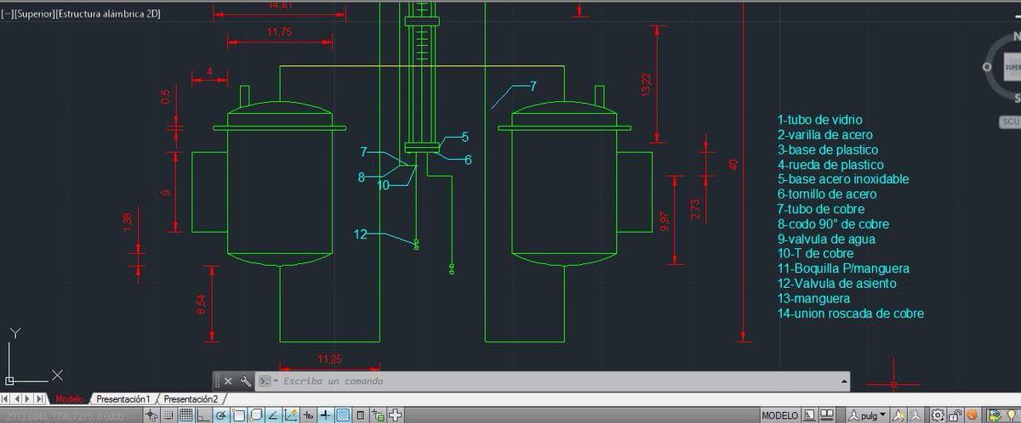Open Workspace Switching gear icon
The width and height of the screenshot is (1021, 423).
tap(938, 415)
